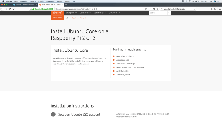
Task: Click the IoT breadcrumb link
Action: pos(67,18)
